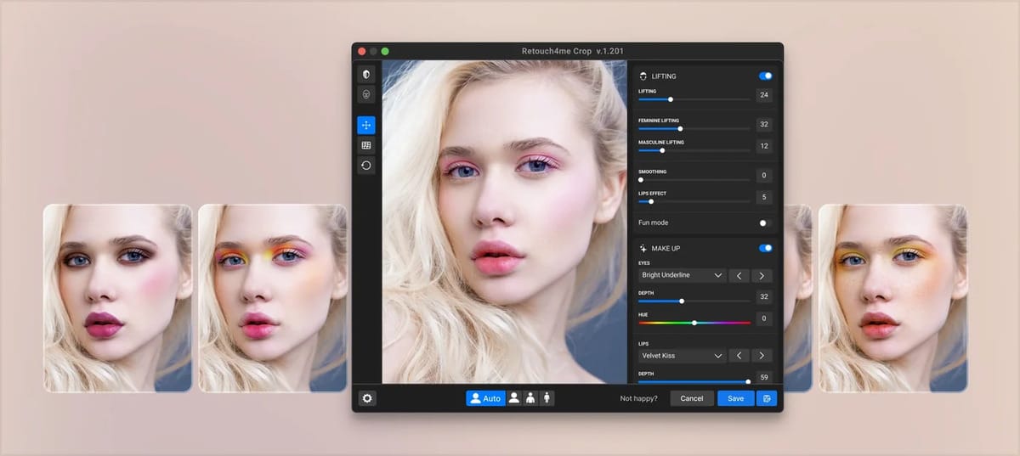The height and width of the screenshot is (456, 1020).
Task: Click the blue Save button
Action: [735, 398]
